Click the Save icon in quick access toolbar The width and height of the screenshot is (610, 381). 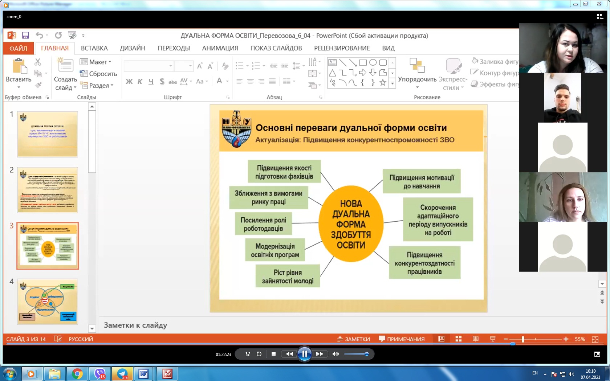pos(25,35)
